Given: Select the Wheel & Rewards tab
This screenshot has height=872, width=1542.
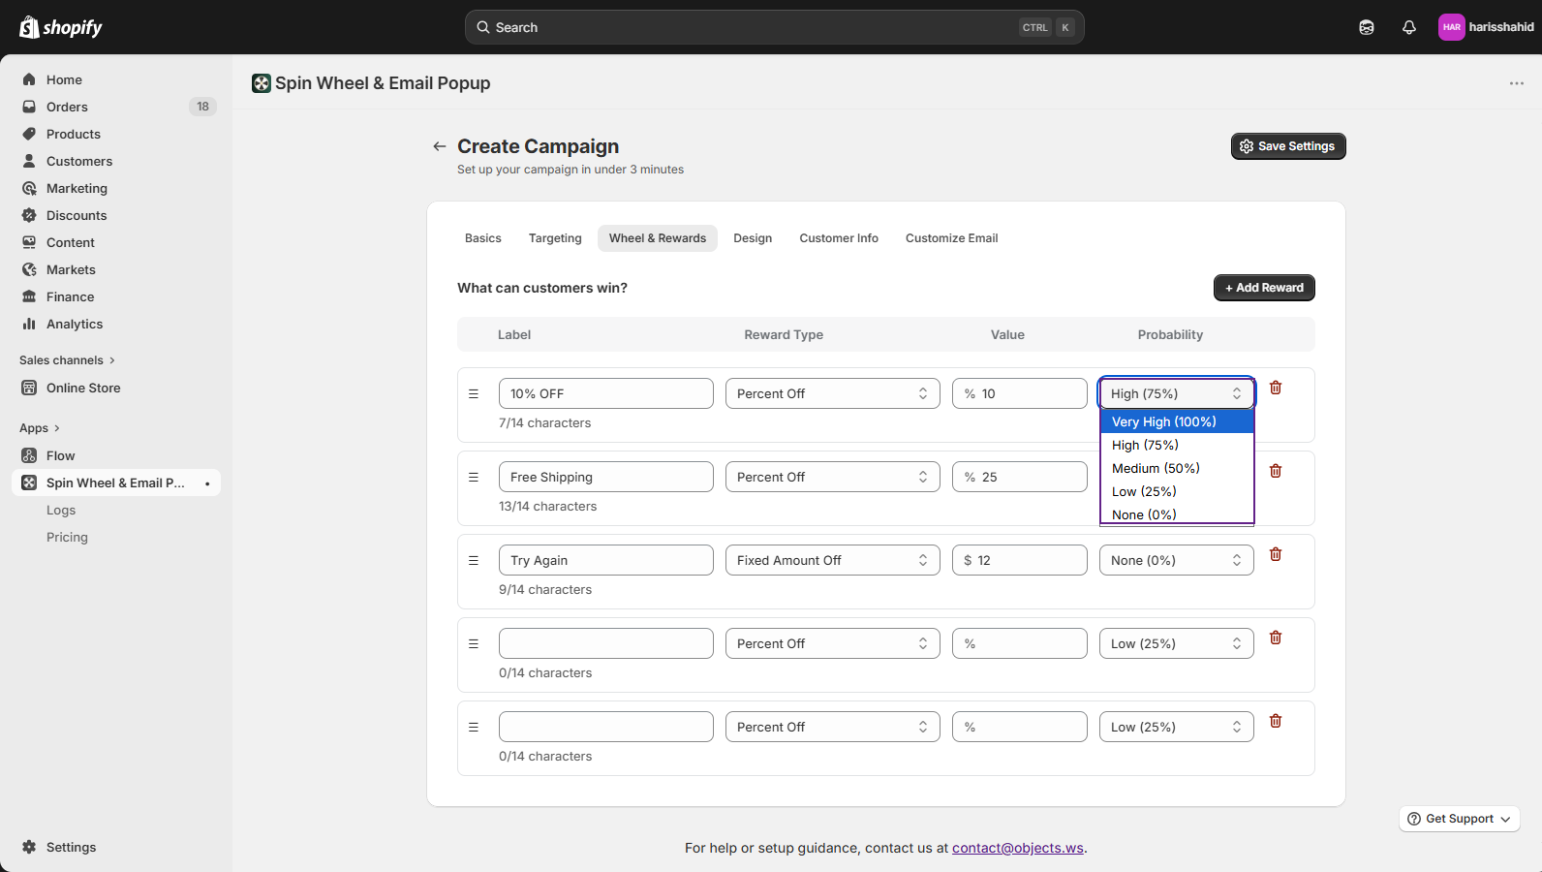Looking at the screenshot, I should [x=658, y=238].
